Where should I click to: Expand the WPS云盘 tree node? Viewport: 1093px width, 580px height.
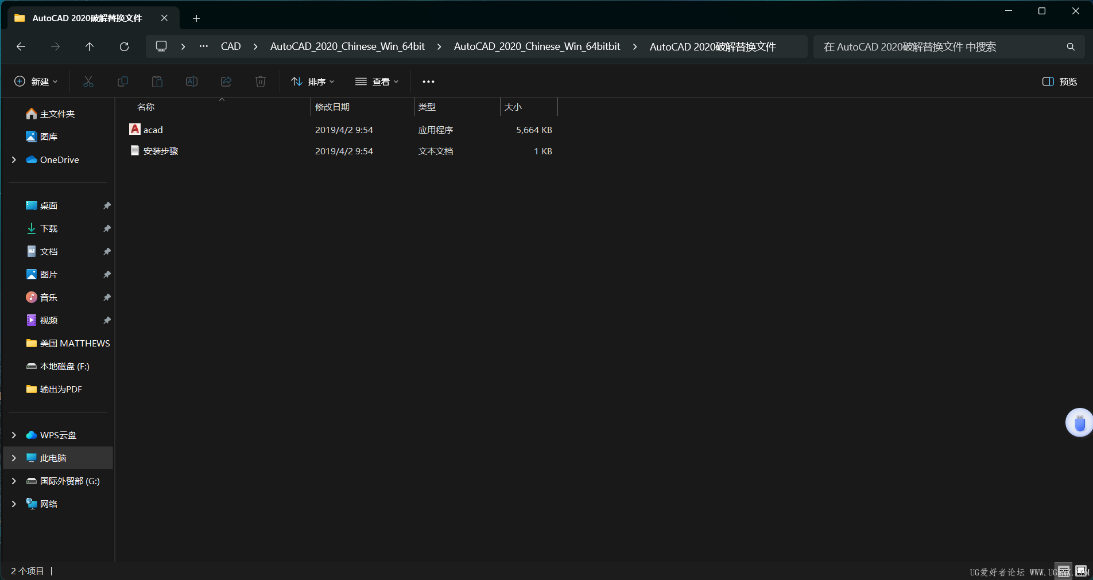[14, 435]
